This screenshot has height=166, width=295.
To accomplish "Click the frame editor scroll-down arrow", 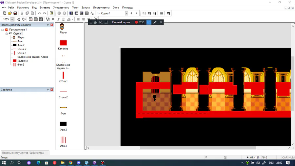I will (293, 144).
